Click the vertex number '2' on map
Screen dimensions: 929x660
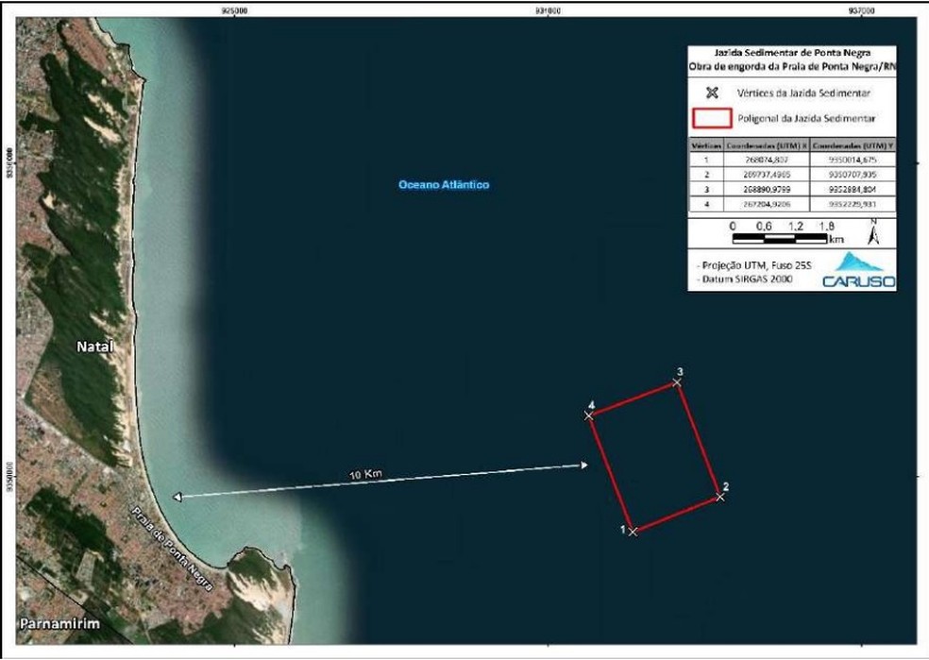point(726,487)
